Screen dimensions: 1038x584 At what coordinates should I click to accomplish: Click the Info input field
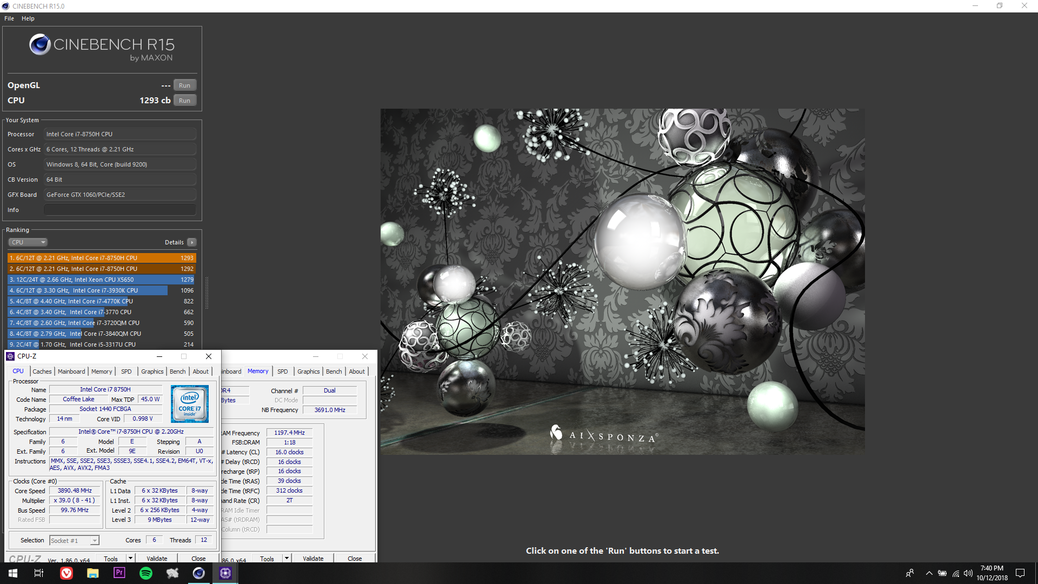(x=120, y=210)
